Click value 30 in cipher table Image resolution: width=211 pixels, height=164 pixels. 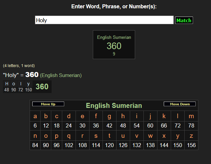click(x=83, y=126)
